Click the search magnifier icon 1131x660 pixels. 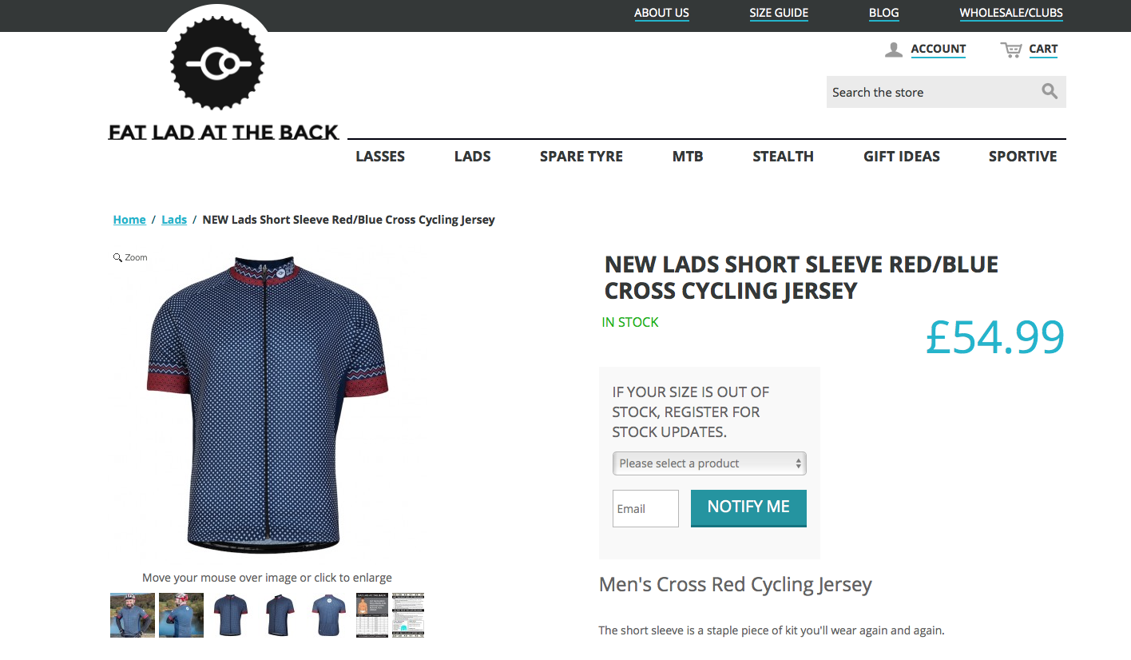pos(1050,91)
